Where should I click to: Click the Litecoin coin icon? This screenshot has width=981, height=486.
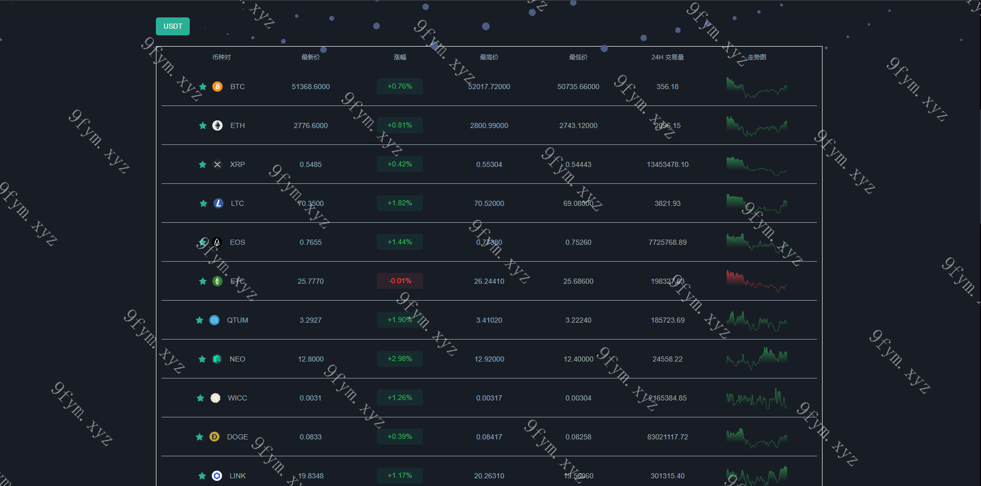[218, 203]
